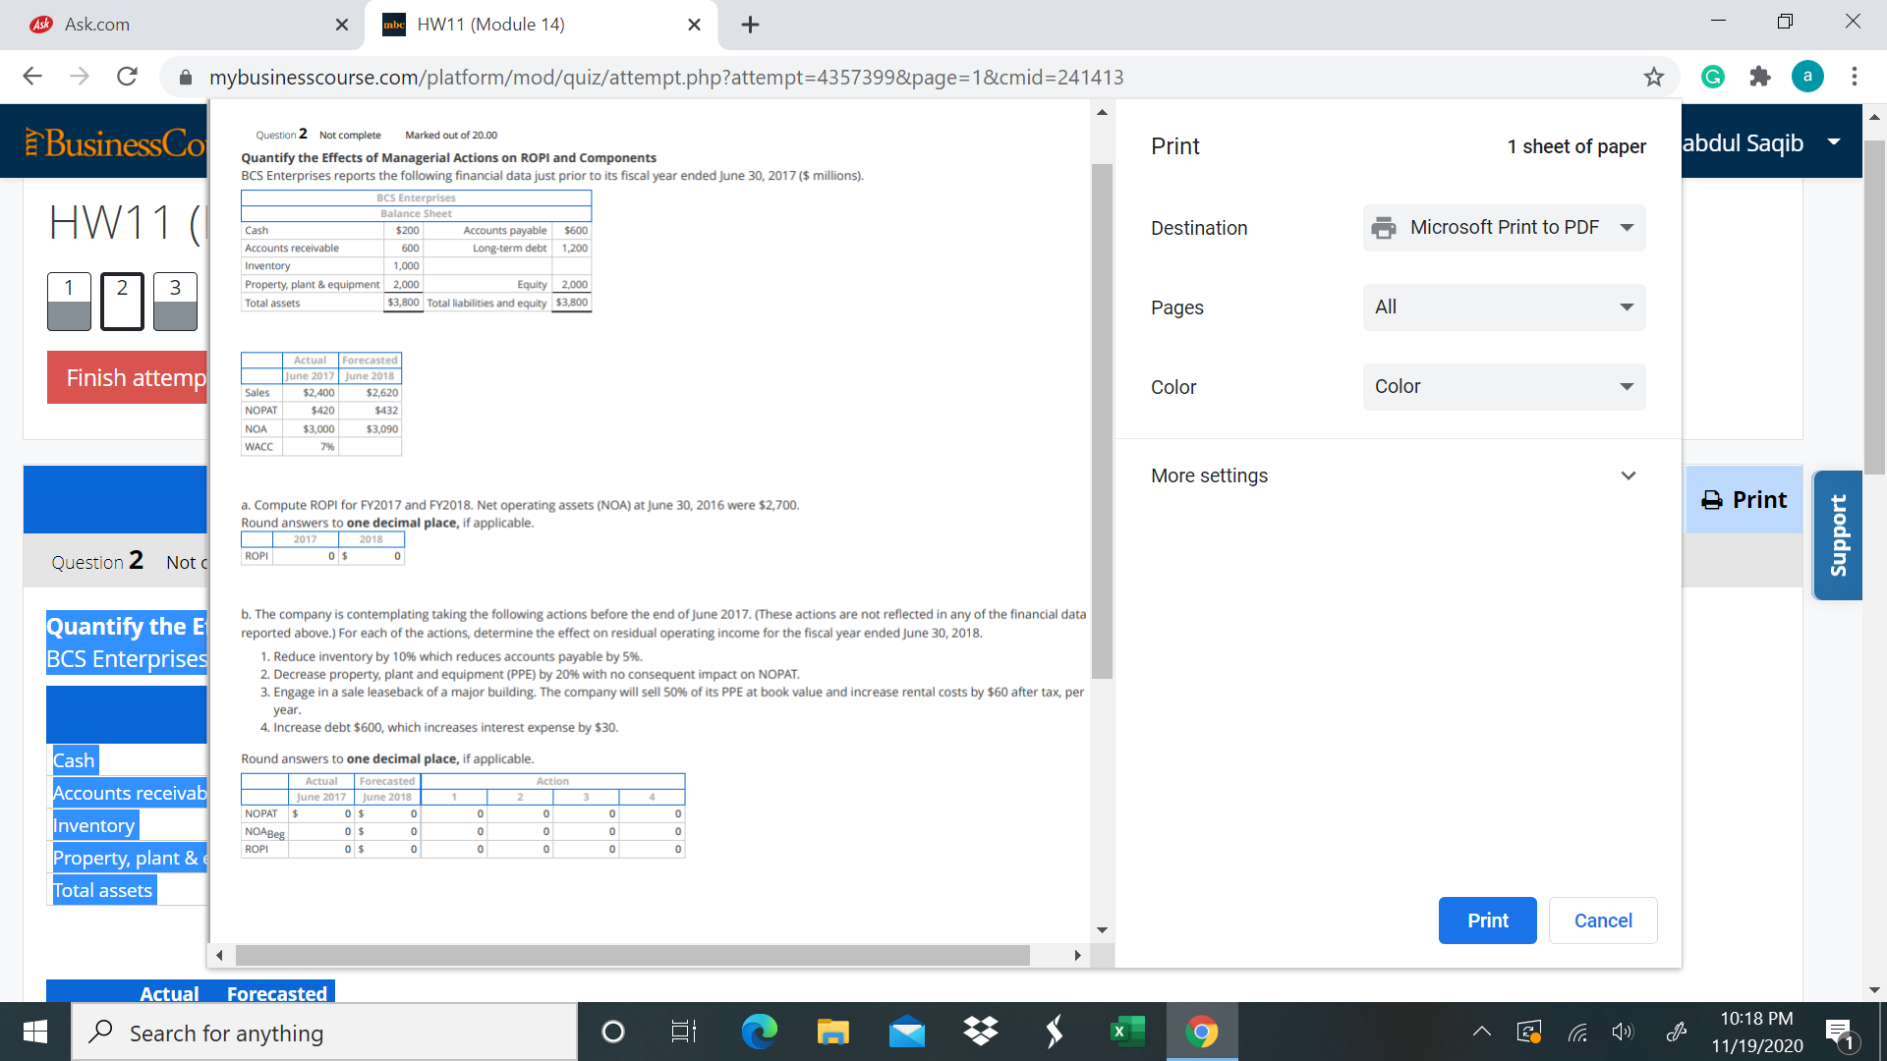
Task: Open Microsoft Edge from taskbar
Action: pos(759,1032)
